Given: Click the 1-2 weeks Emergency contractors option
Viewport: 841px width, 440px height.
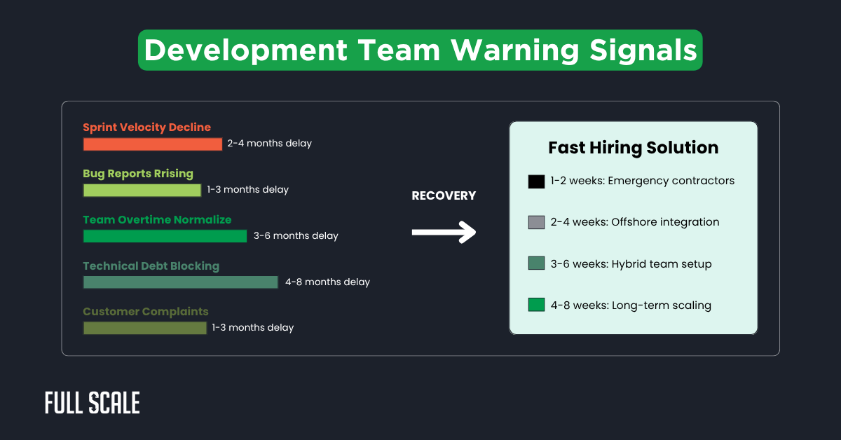Looking at the screenshot, I should click(x=640, y=181).
